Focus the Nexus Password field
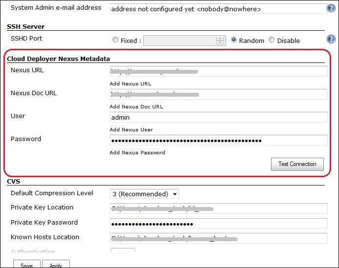Viewport: 339px width, 268px height. tap(218, 140)
